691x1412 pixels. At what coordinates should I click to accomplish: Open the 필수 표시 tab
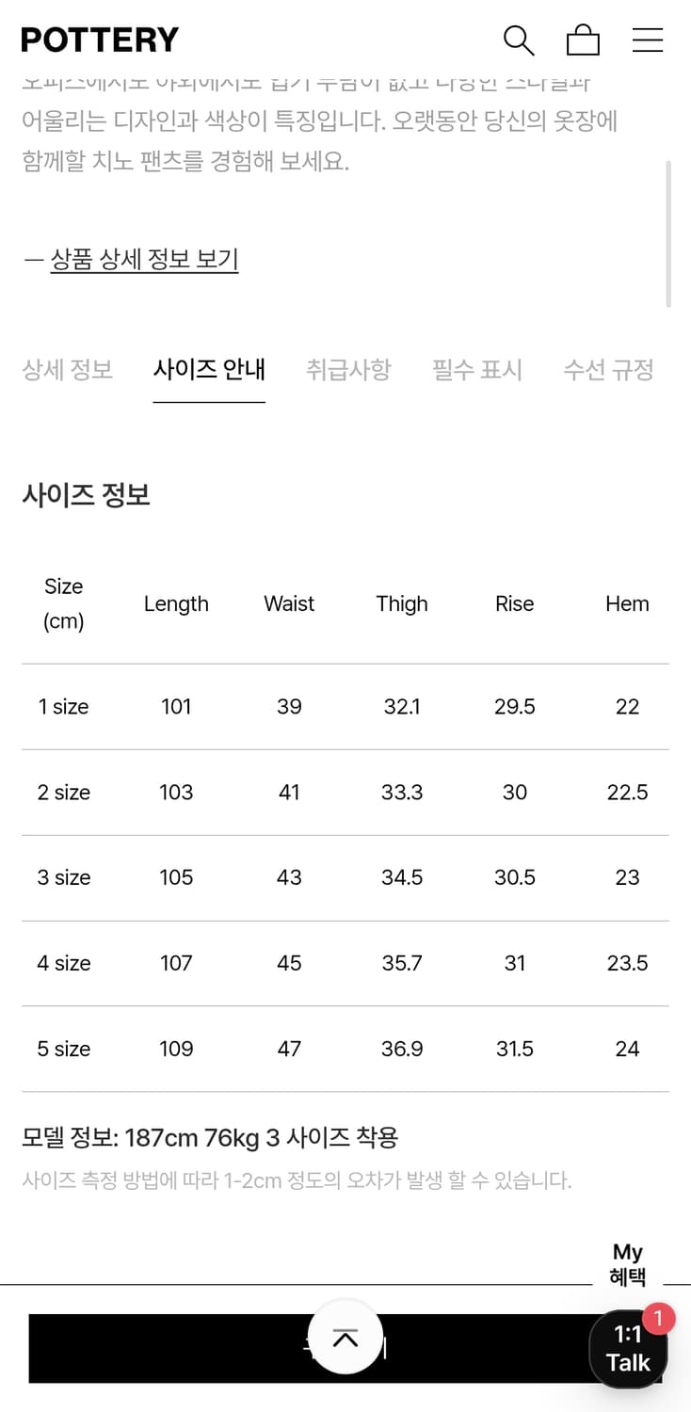click(477, 371)
